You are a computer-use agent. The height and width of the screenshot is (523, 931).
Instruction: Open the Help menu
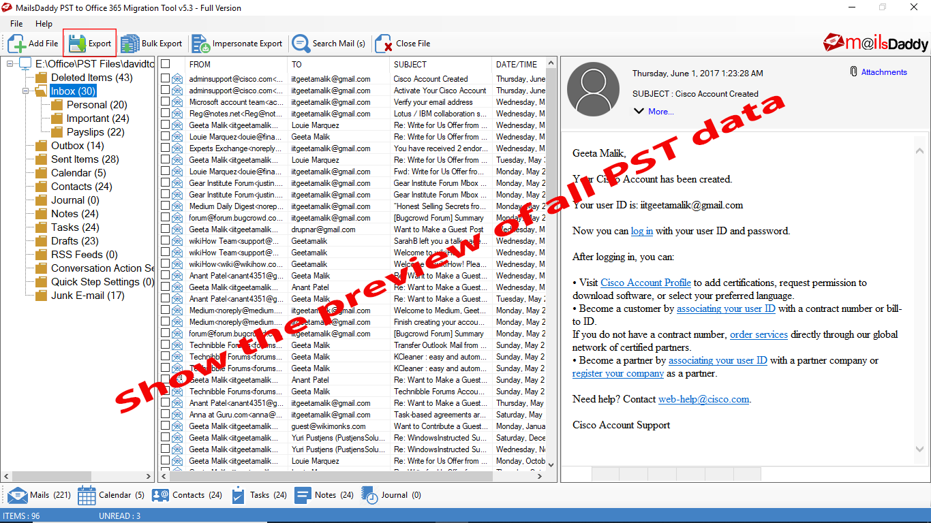[44, 22]
